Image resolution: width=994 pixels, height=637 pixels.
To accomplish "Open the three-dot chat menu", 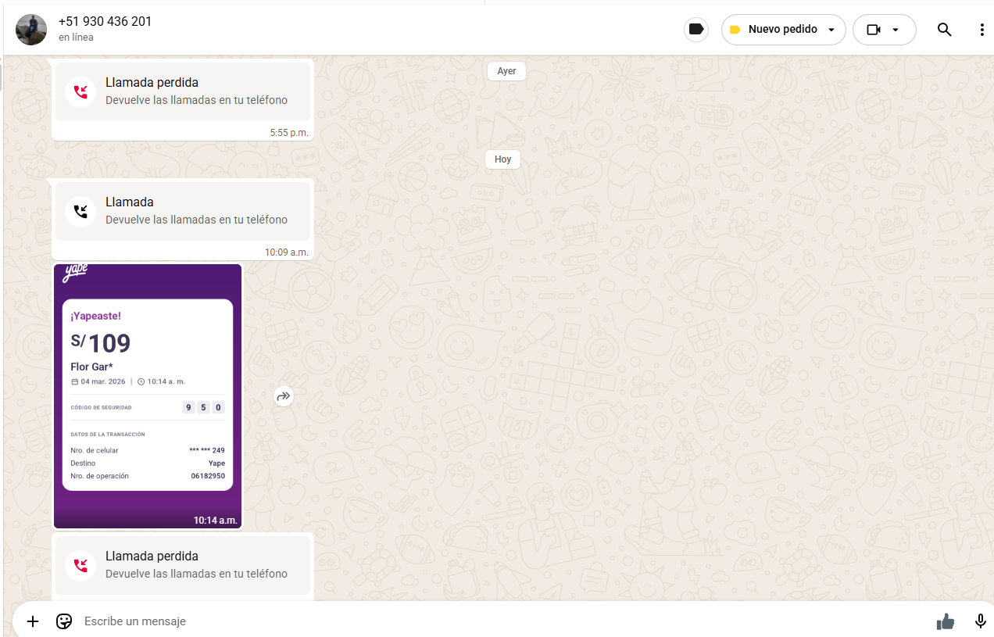I will 981,30.
